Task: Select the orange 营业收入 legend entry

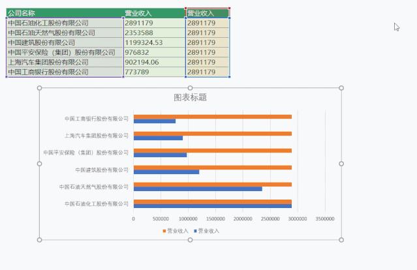Action: tap(176, 231)
